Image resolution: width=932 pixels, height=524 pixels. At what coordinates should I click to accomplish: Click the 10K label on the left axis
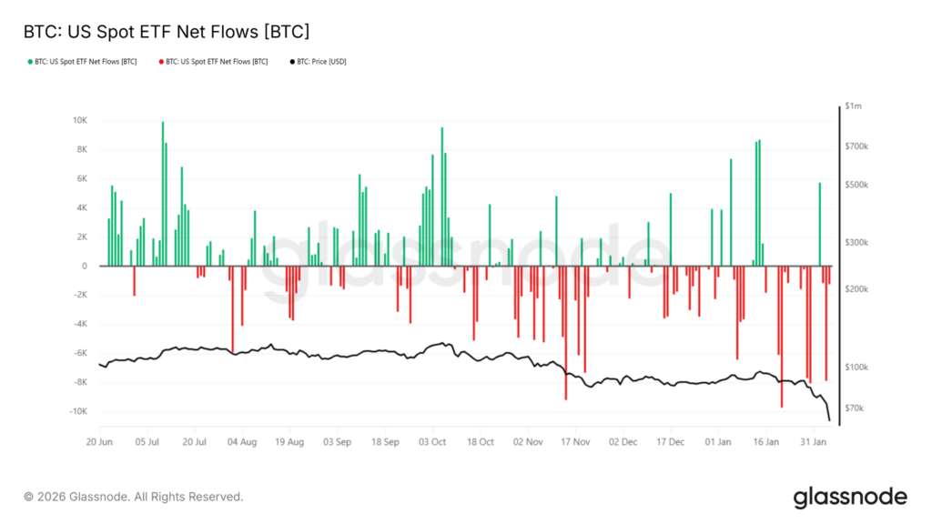point(80,120)
